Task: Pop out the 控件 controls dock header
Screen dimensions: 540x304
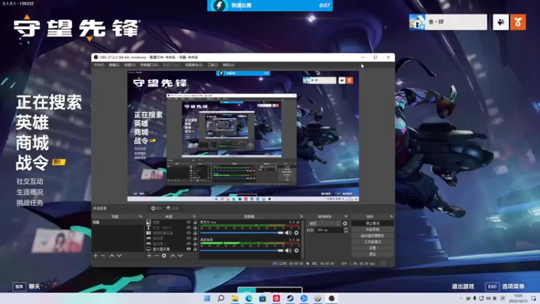Action: click(x=391, y=216)
